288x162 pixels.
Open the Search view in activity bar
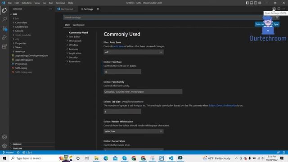4,19
